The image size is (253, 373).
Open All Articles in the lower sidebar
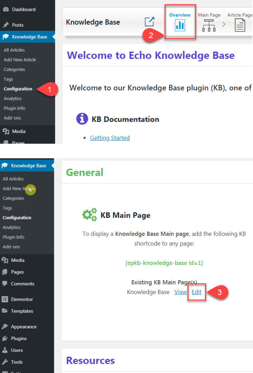click(x=13, y=179)
